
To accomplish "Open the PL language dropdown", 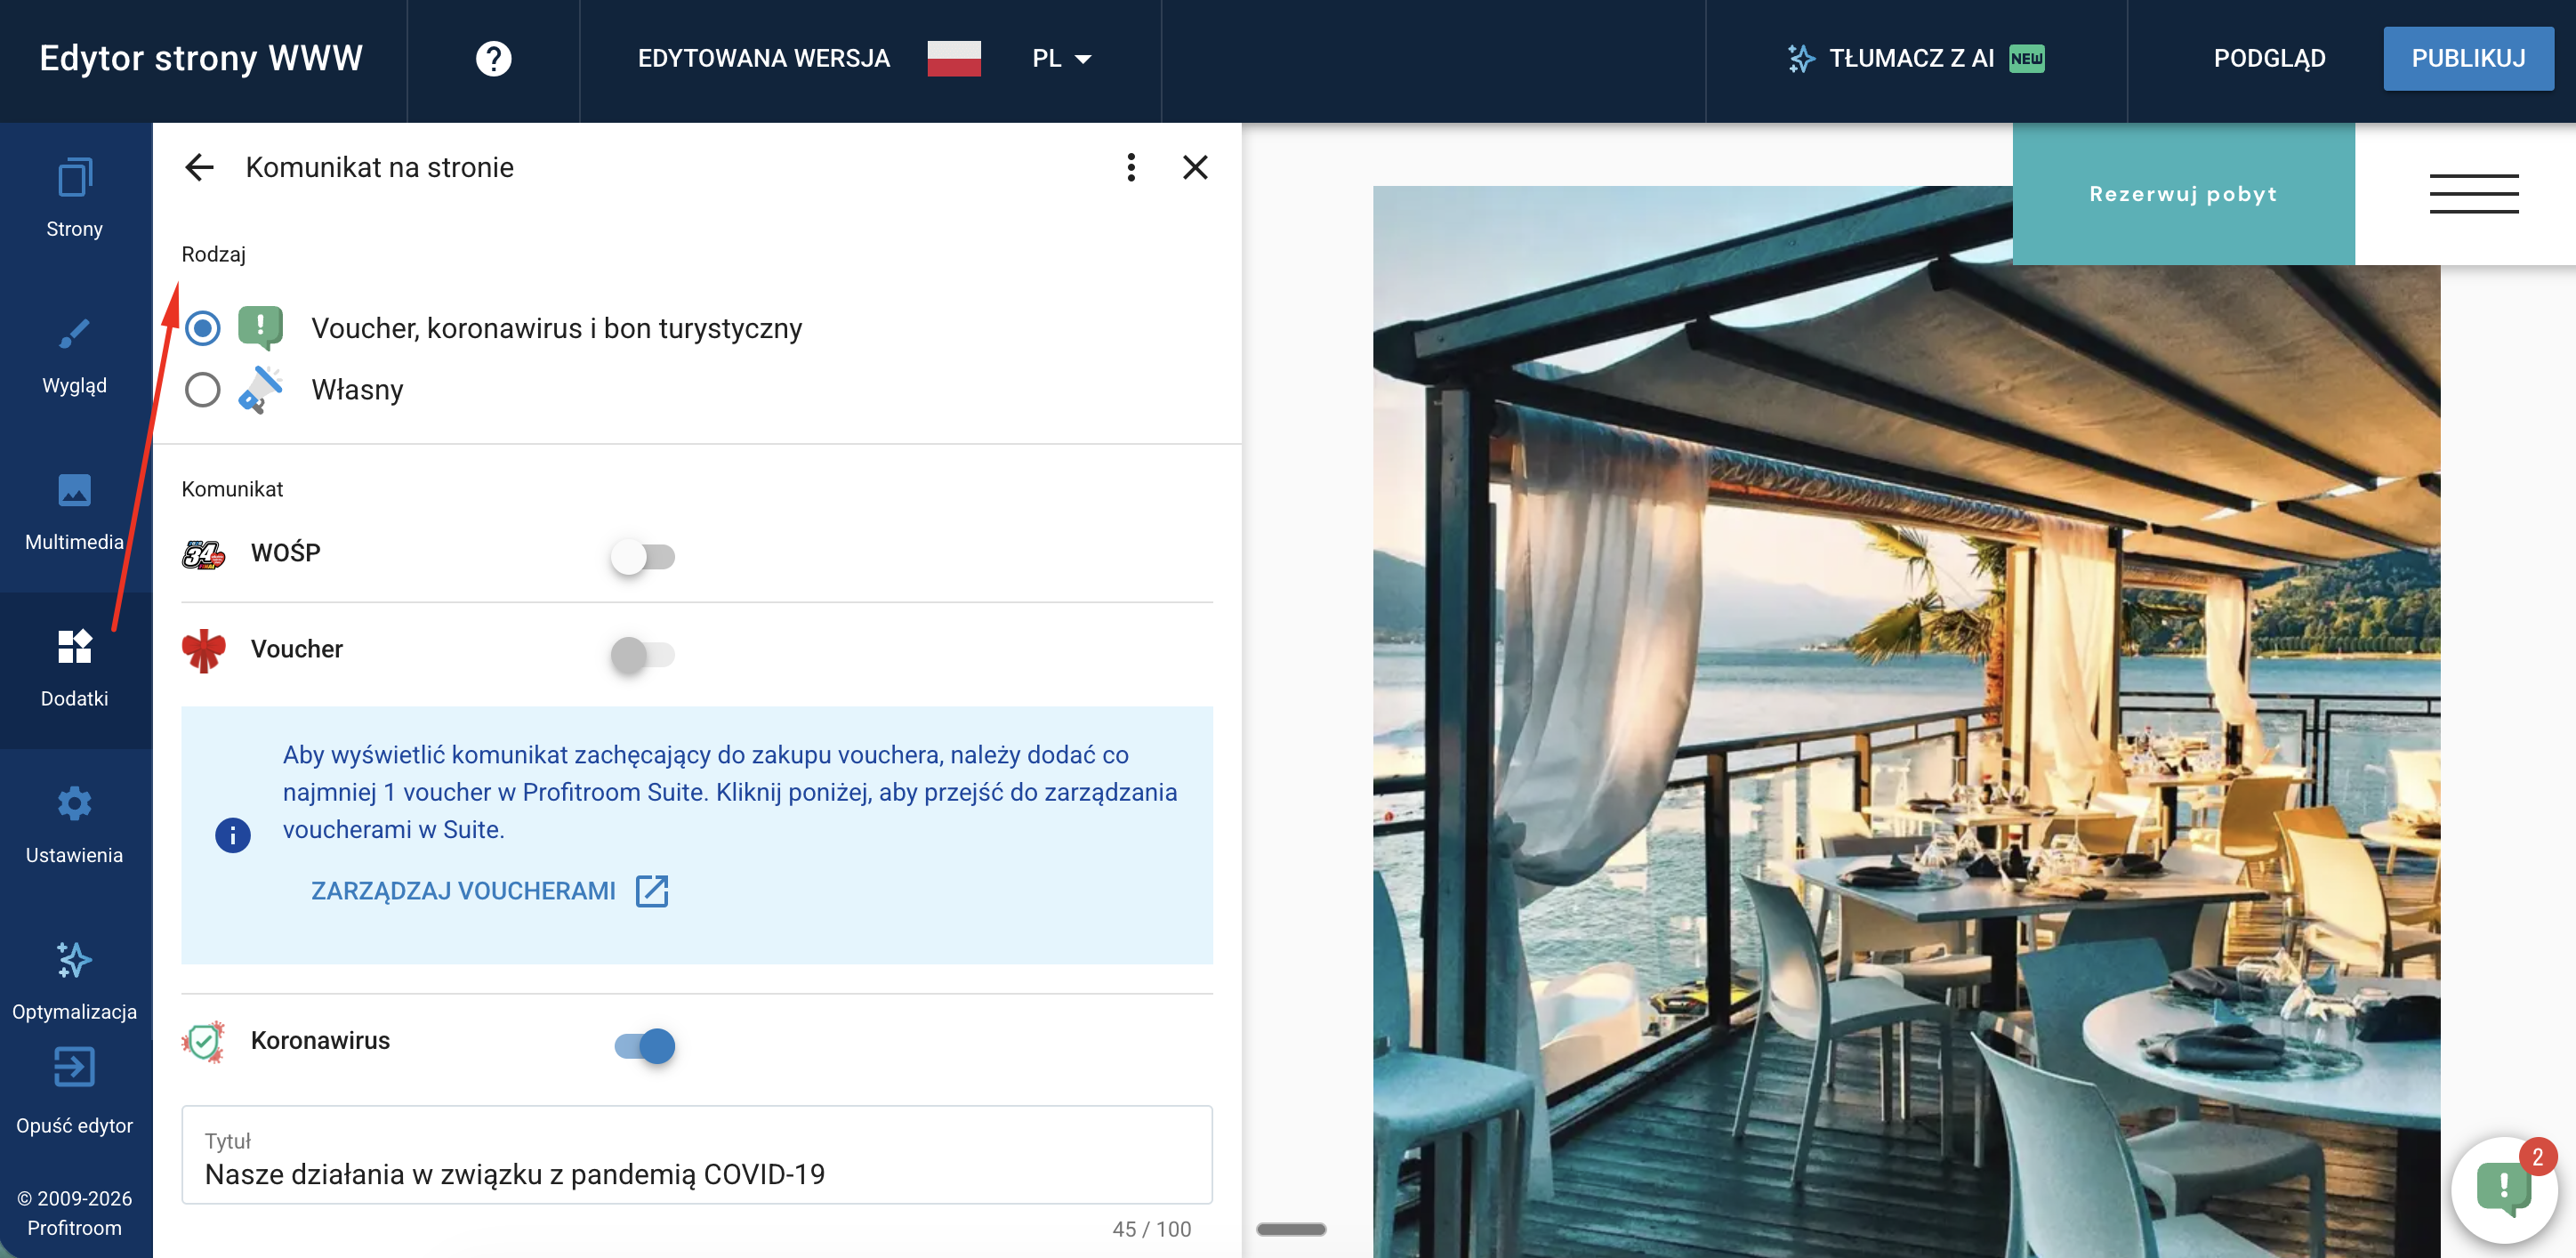I will coord(1061,58).
